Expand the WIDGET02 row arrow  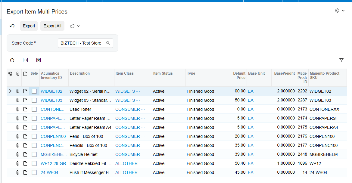(10, 91)
